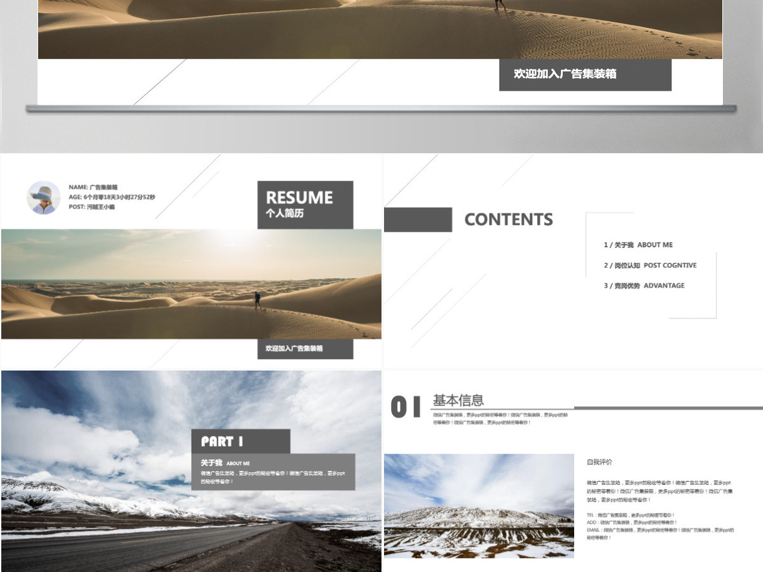
Task: Click the avatar photo of woman in hat
Action: [x=43, y=197]
